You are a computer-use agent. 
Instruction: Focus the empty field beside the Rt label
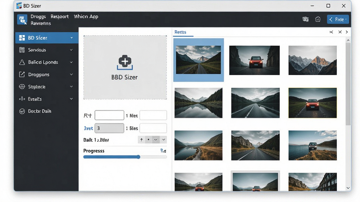[x=109, y=115]
